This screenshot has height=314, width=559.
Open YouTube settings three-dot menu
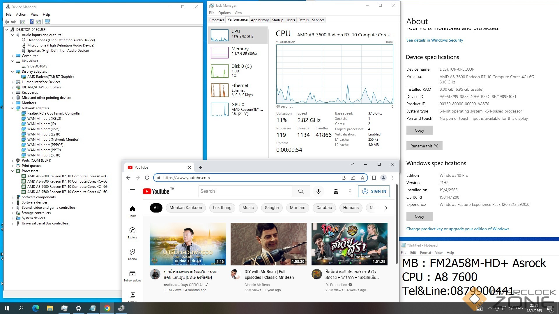350,191
